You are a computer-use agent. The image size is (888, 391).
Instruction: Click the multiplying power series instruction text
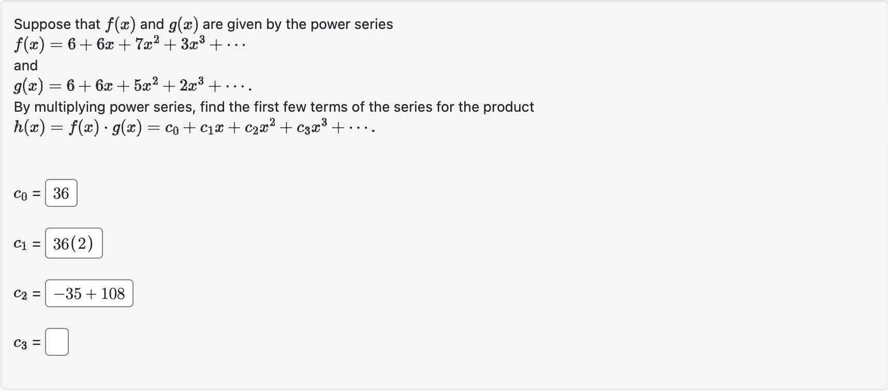273,107
